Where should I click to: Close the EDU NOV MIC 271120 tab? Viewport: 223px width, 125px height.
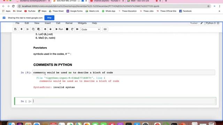pos(86,1)
